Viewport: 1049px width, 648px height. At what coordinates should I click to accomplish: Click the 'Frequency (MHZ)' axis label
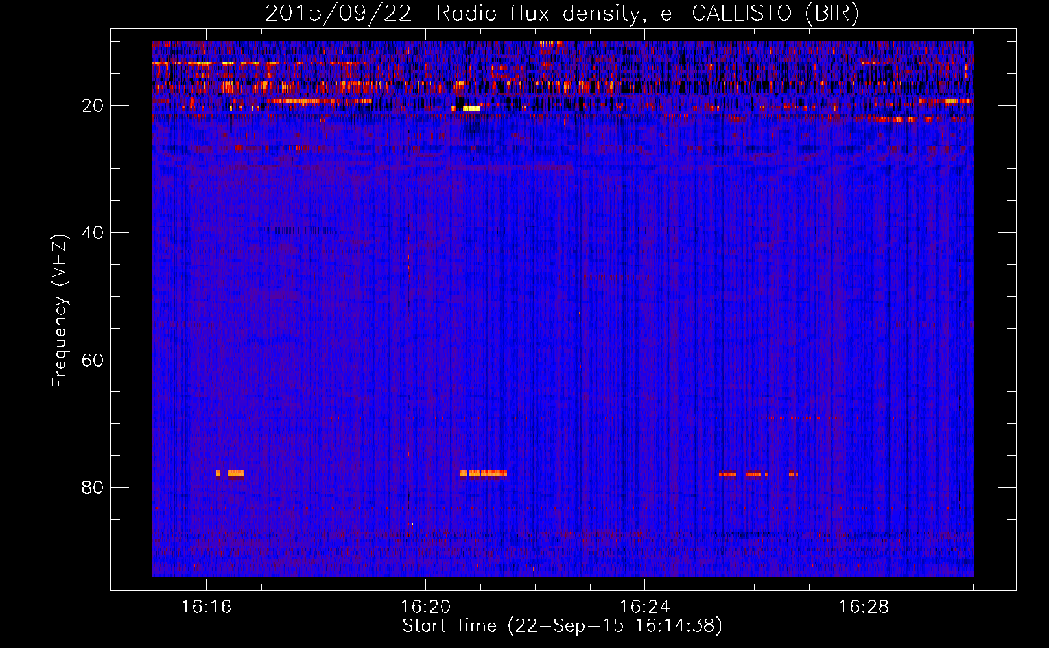[59, 311]
